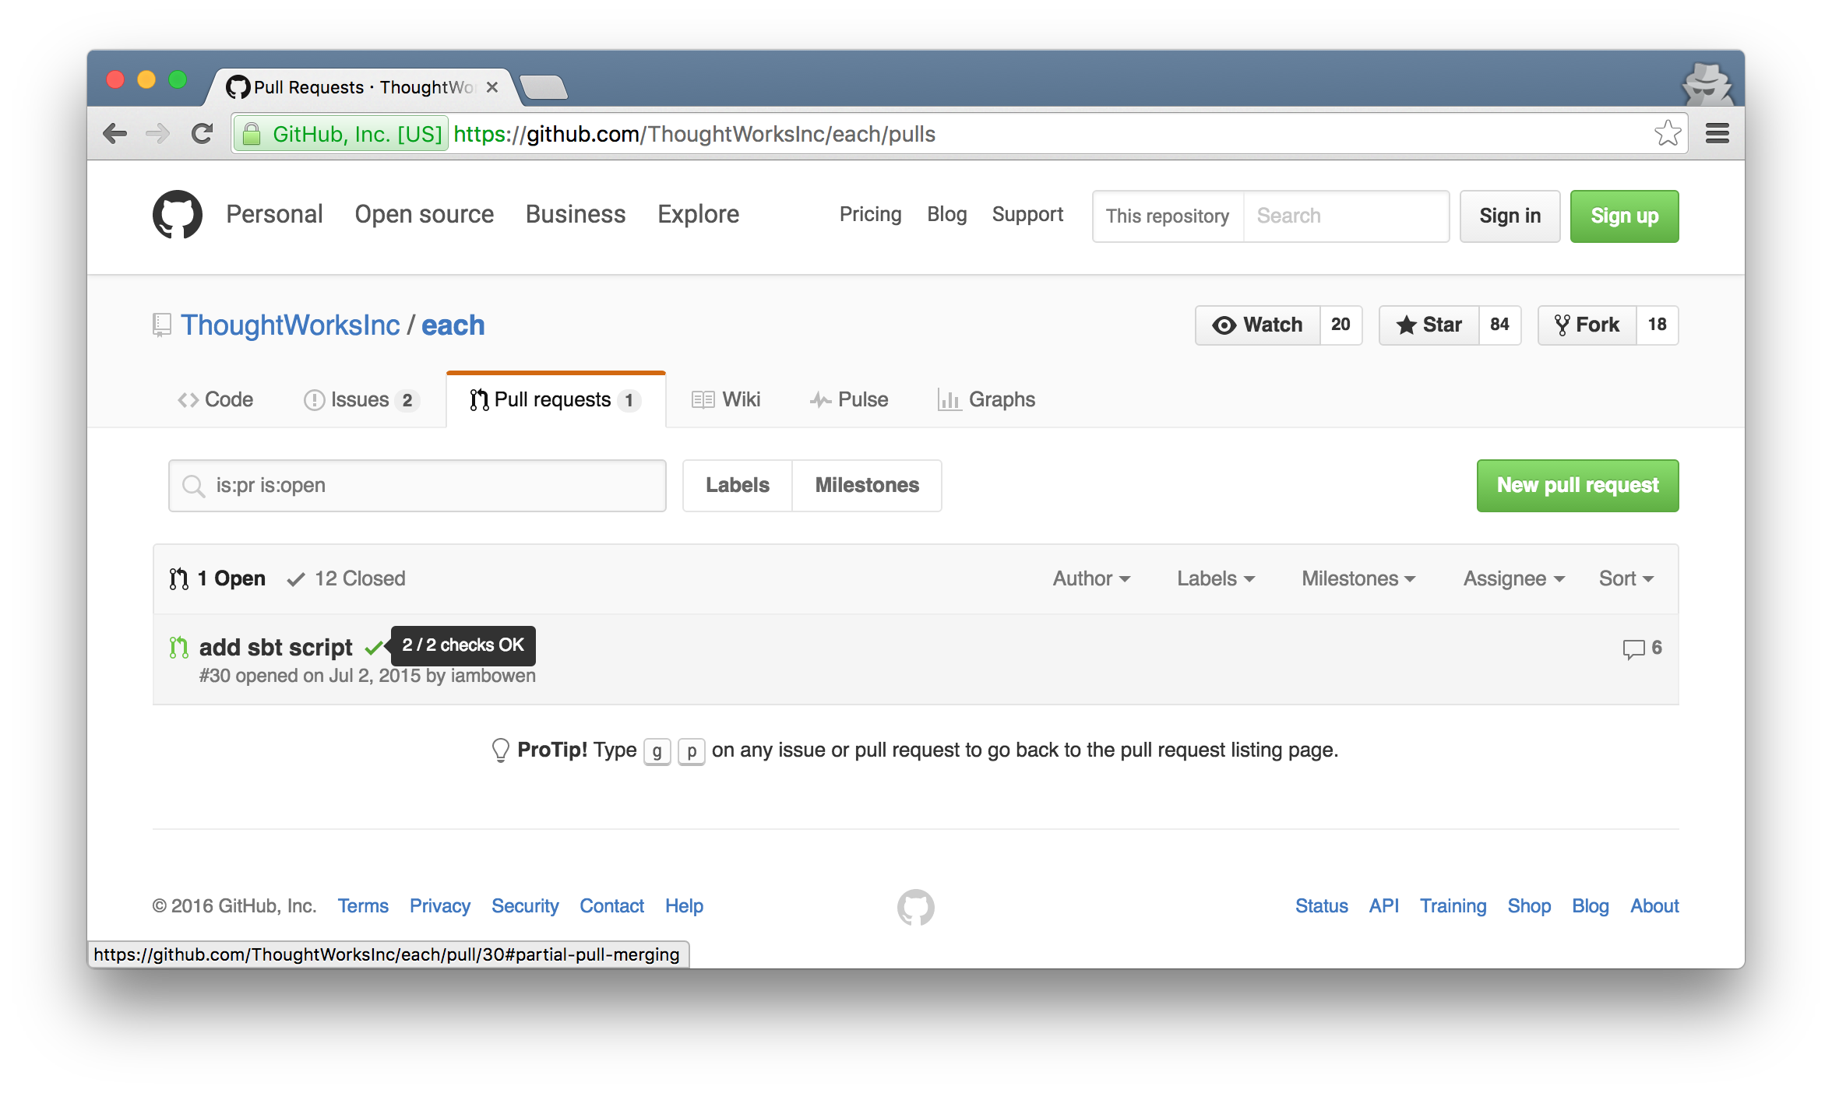1832x1093 pixels.
Task: Reload the page with the refresh icon
Action: tap(202, 134)
